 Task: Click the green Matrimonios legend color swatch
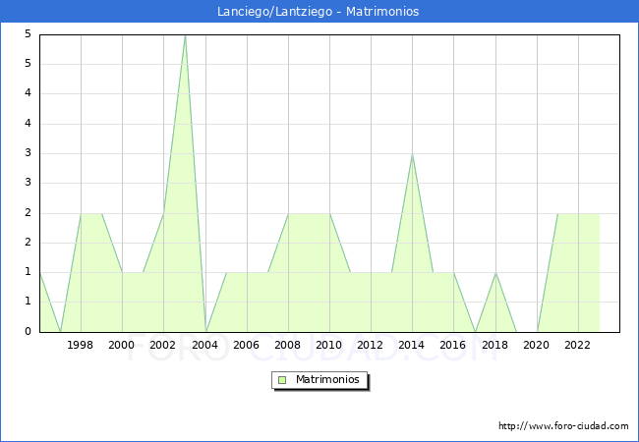point(282,380)
